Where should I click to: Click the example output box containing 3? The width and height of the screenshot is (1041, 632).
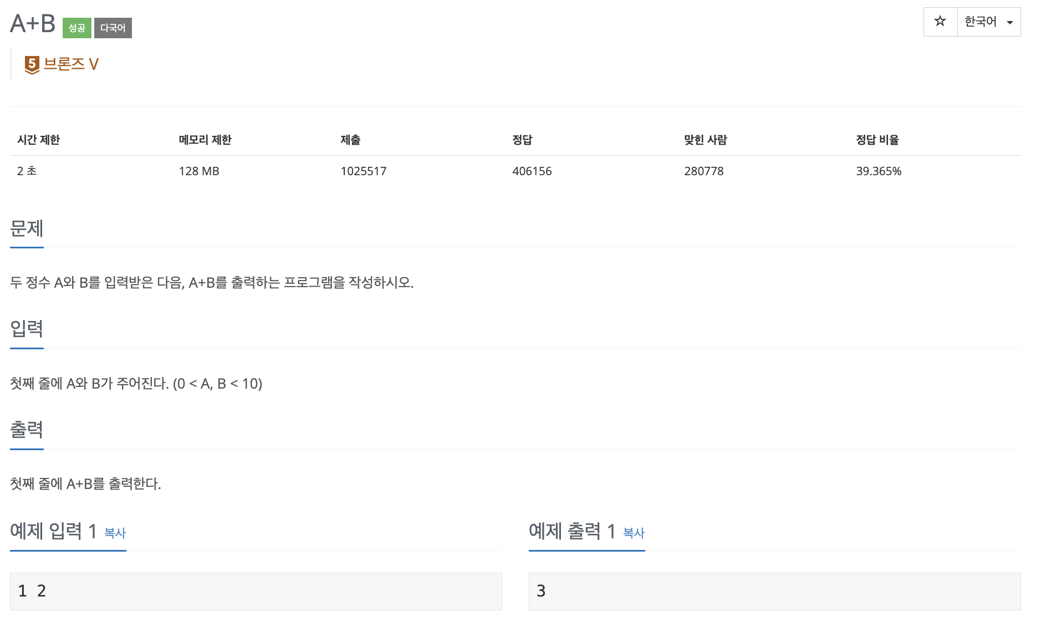pos(775,592)
